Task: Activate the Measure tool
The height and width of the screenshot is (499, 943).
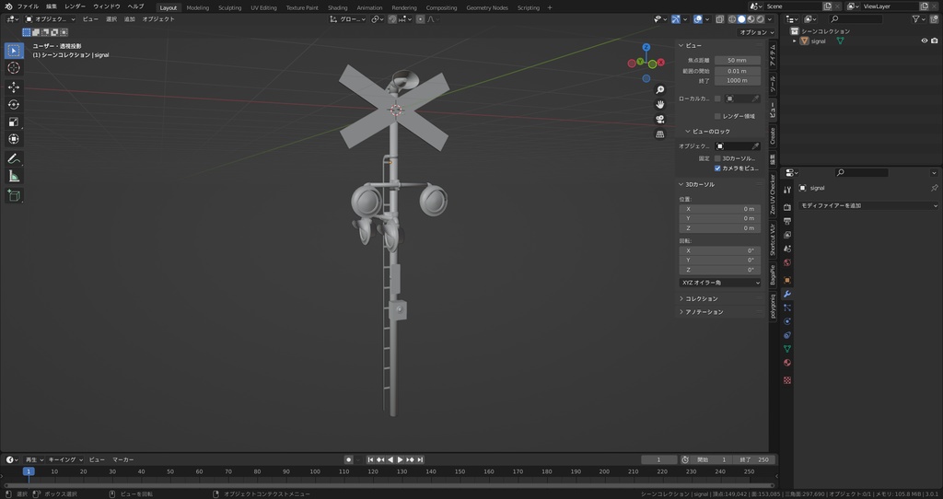Action: pyautogui.click(x=14, y=175)
